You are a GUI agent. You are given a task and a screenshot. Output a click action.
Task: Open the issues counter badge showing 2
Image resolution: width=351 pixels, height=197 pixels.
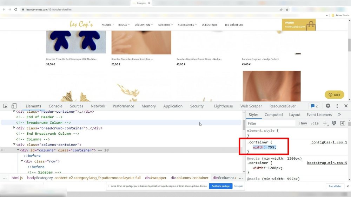click(314, 106)
